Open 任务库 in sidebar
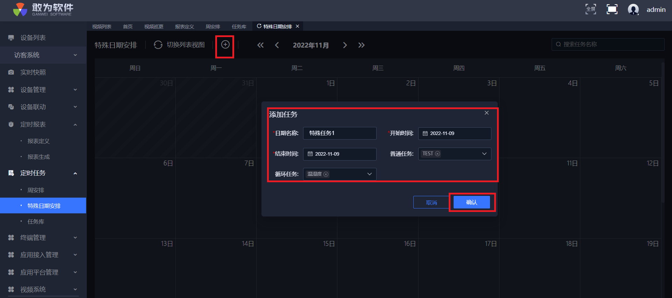Image resolution: width=672 pixels, height=298 pixels. click(36, 222)
